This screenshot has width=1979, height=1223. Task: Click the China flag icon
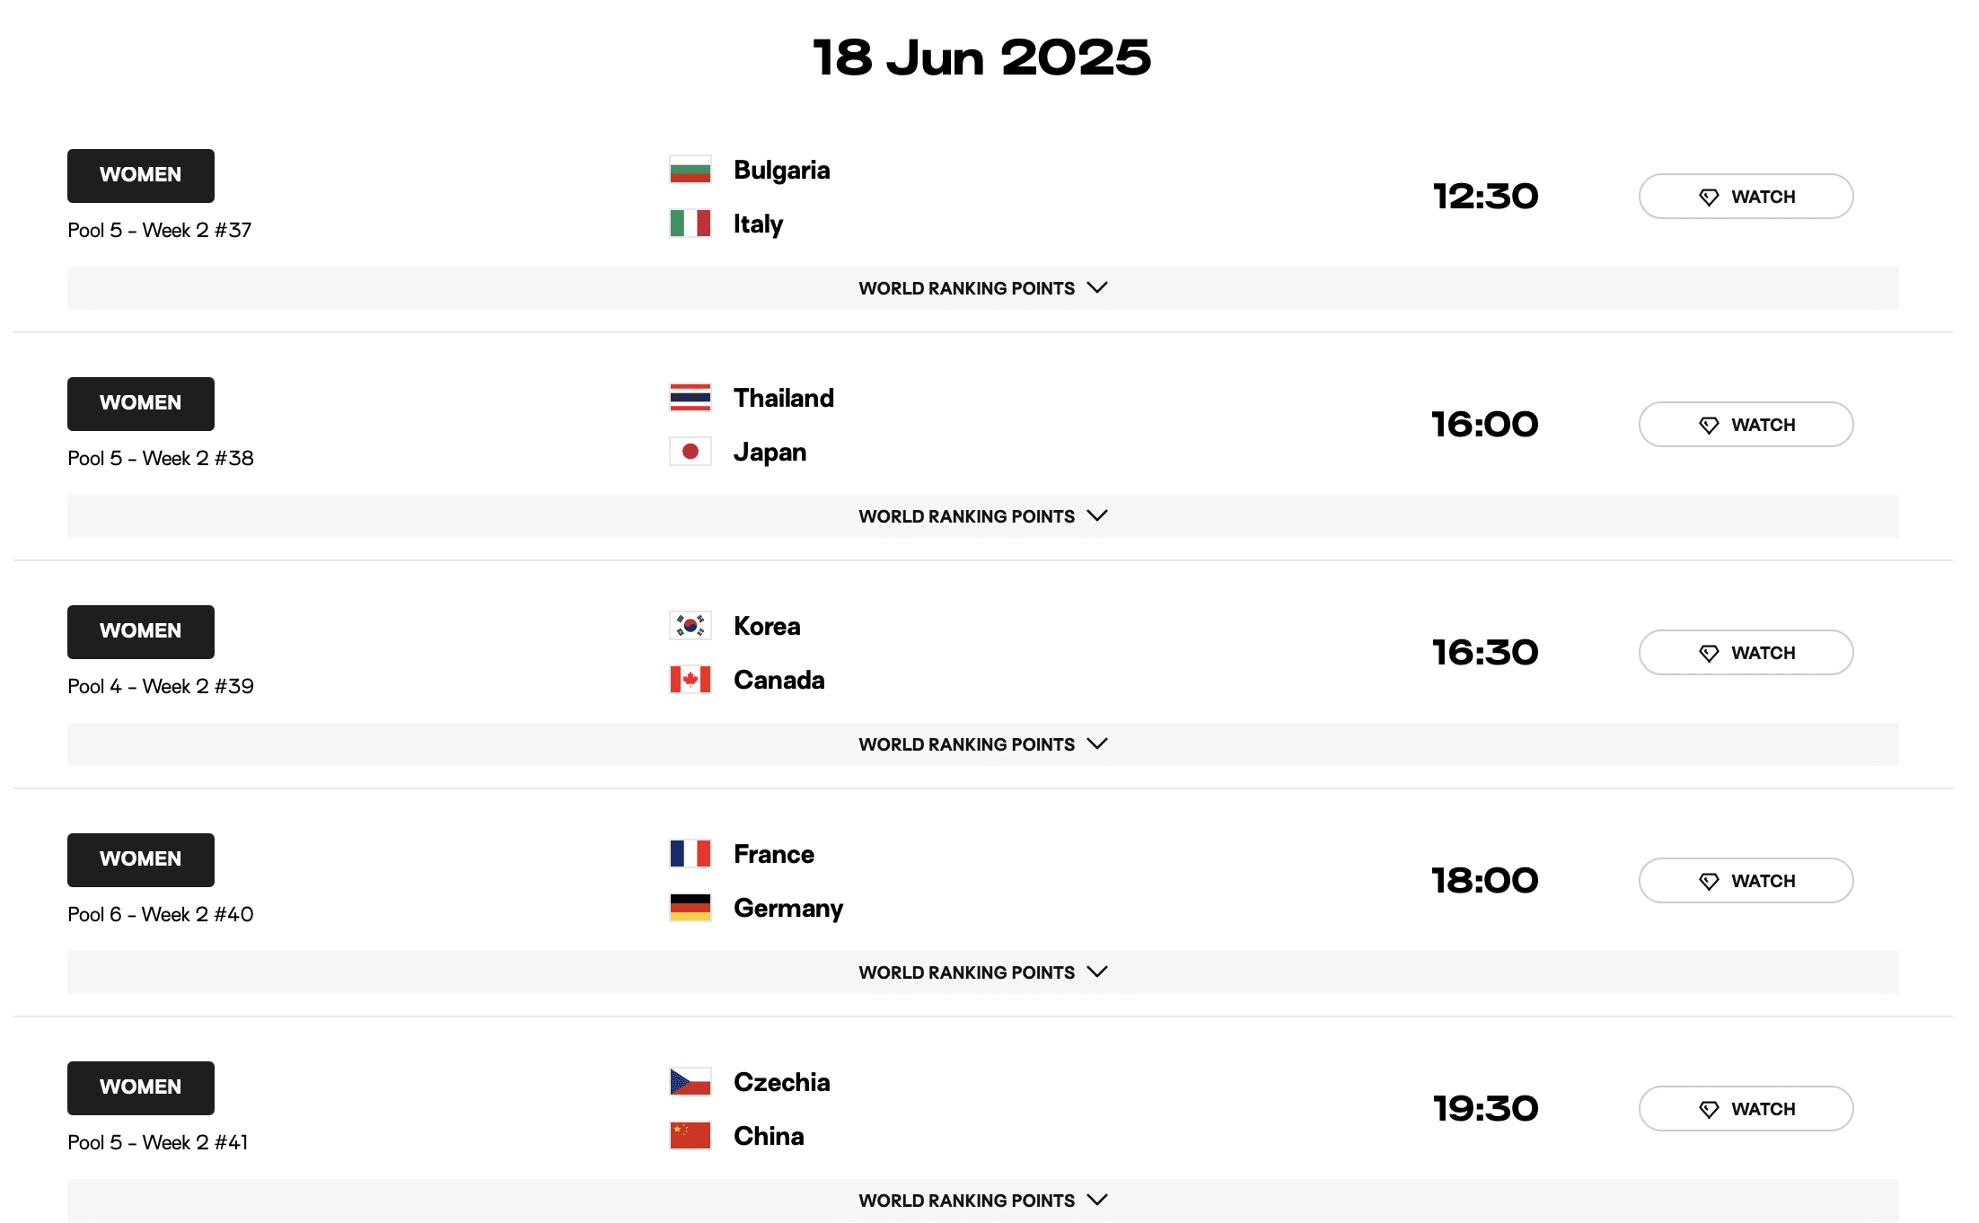pyautogui.click(x=690, y=1136)
